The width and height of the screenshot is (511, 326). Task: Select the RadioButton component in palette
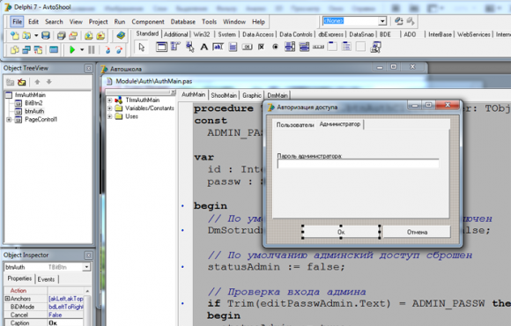[x=276, y=48]
